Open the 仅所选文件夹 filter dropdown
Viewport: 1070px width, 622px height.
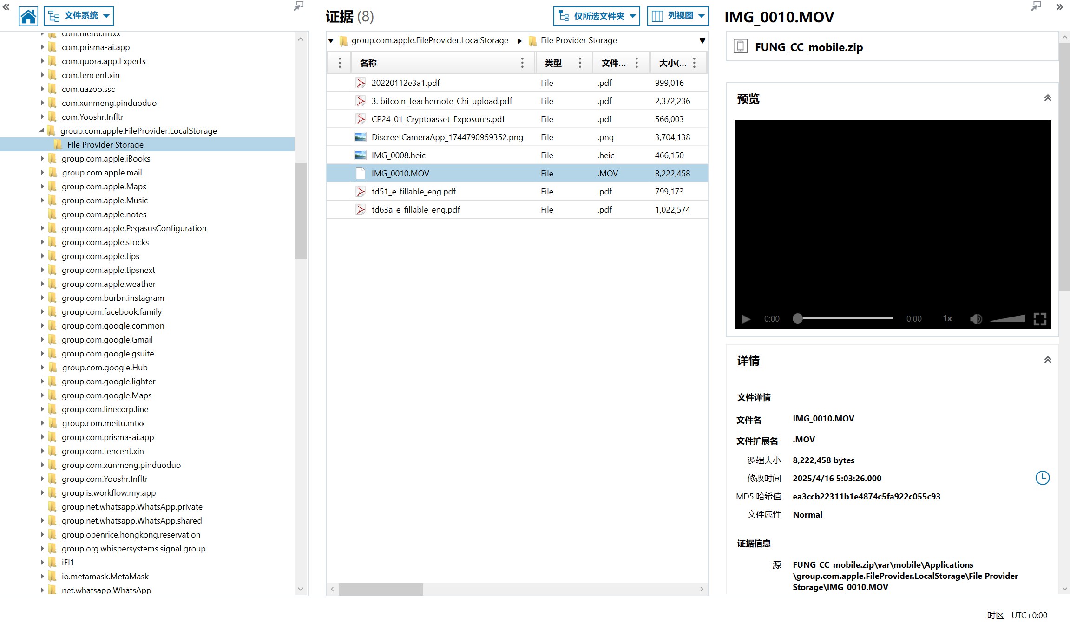tap(597, 16)
